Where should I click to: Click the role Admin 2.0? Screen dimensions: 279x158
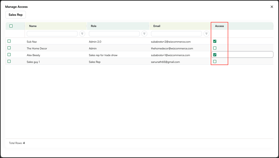point(95,42)
